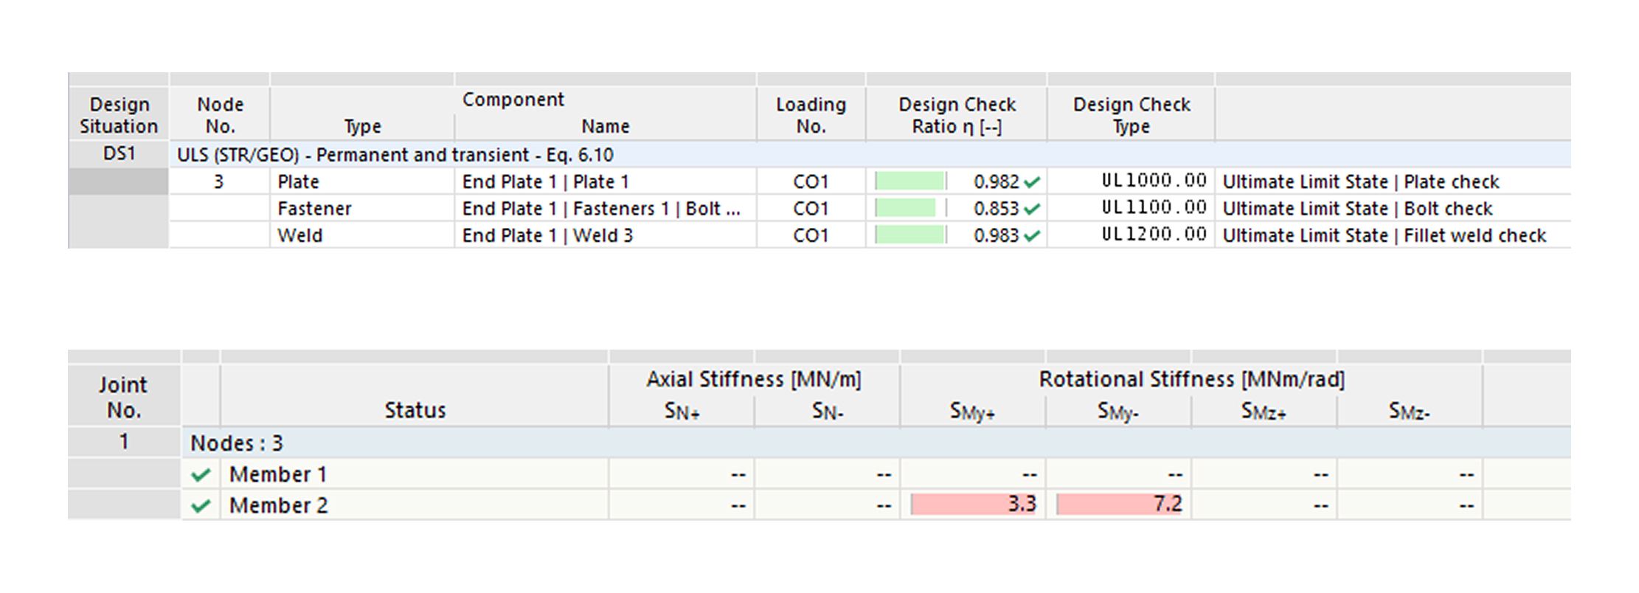The image size is (1639, 593).
Task: Click the Member 2 status checkmark
Action: 201,506
